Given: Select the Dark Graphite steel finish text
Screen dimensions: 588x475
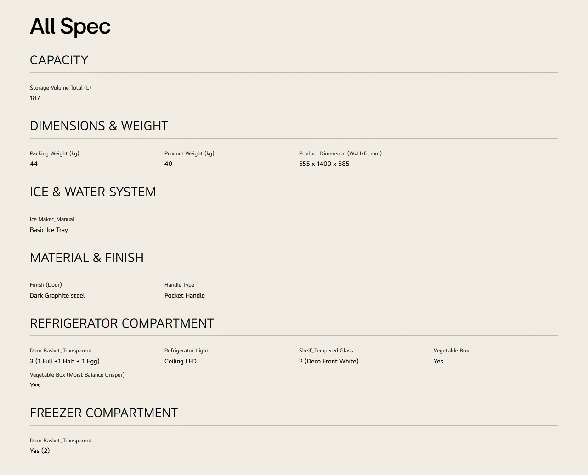Looking at the screenshot, I should click(57, 295).
